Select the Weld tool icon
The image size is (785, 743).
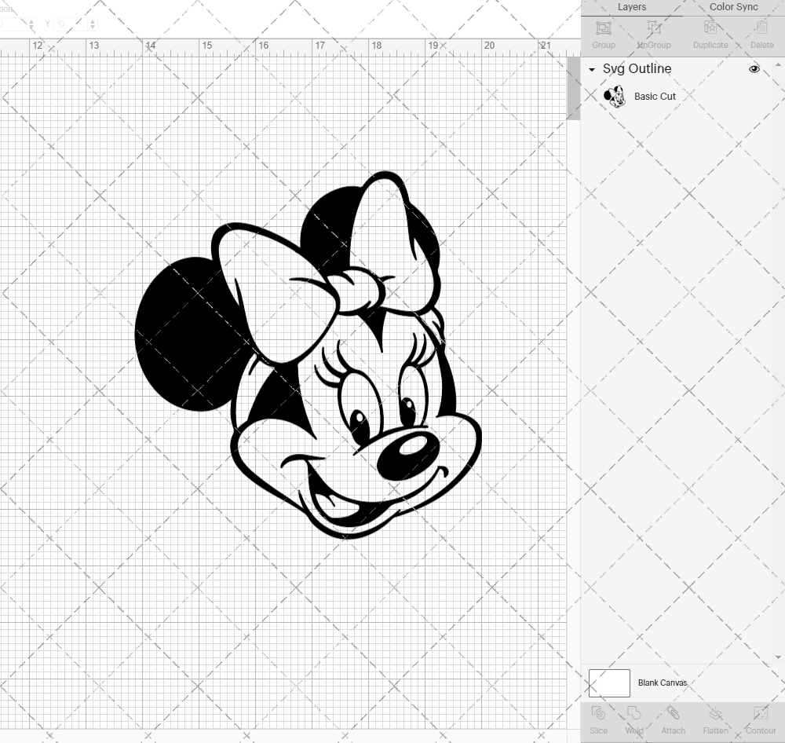click(x=633, y=713)
